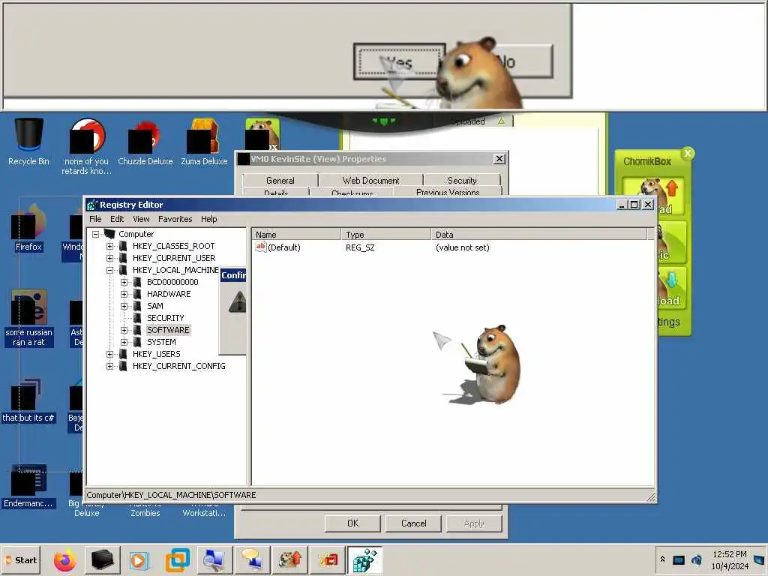The image size is (768, 576).
Task: Open the Help menu in Registry Editor
Action: click(209, 219)
